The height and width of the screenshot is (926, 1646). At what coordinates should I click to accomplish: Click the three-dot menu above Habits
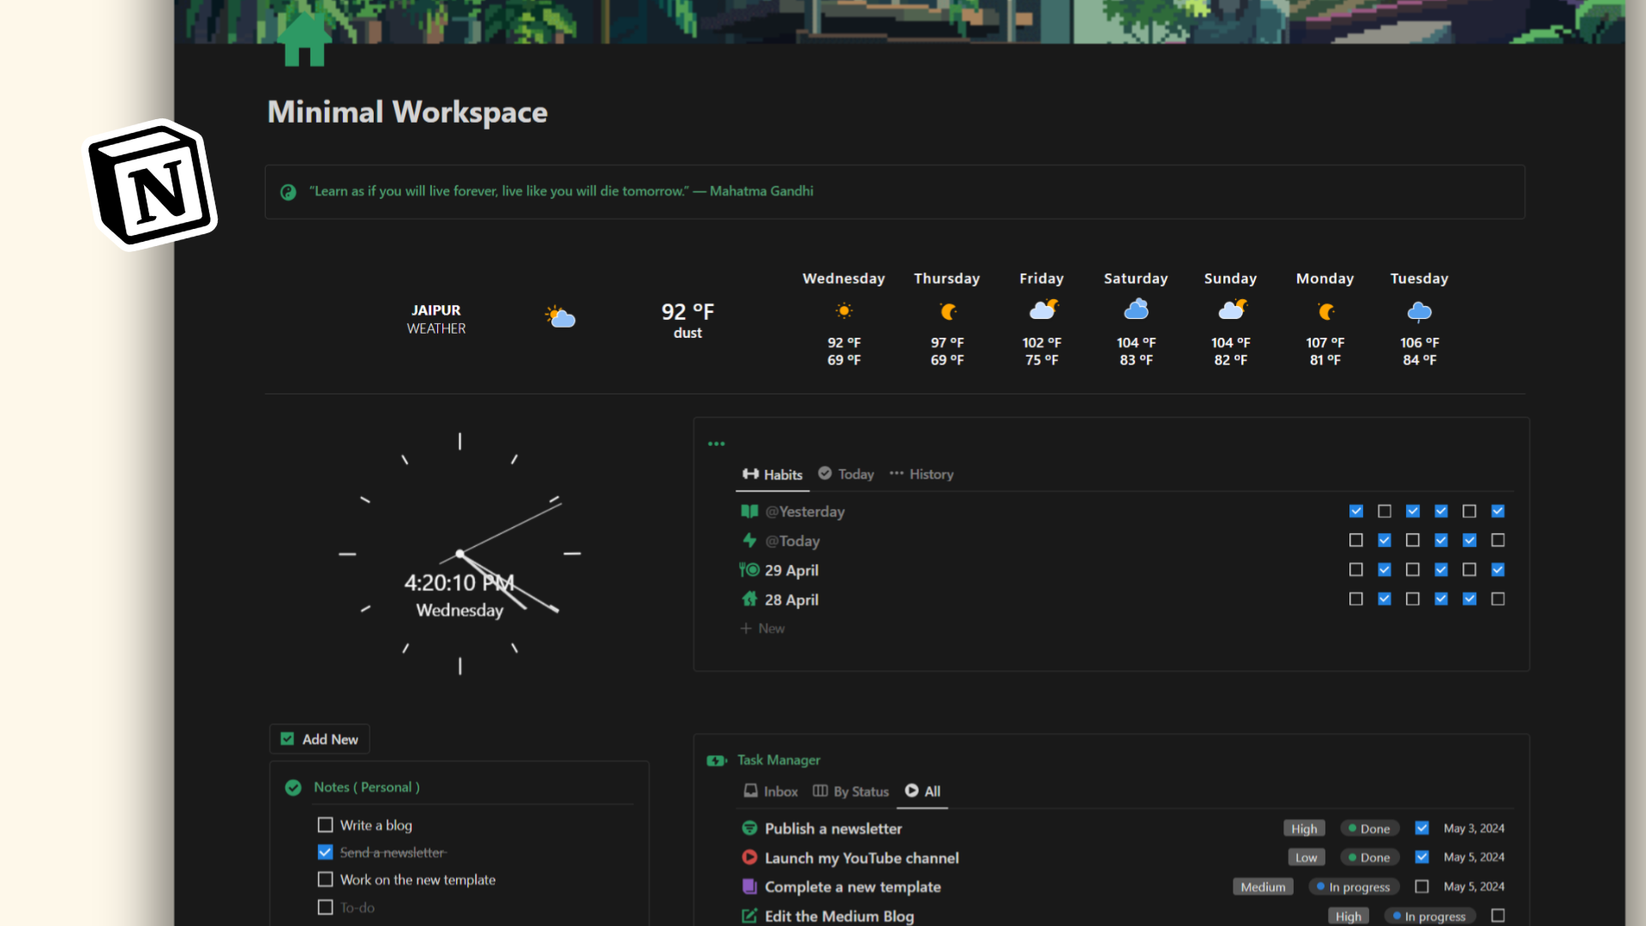717,443
